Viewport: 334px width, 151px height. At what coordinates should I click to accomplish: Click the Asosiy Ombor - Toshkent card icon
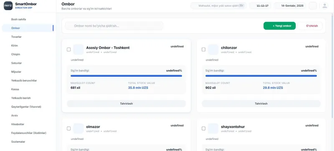[x=78, y=50]
